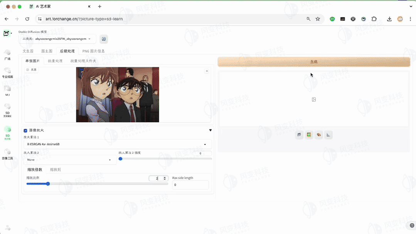Screen dimensions: 416x234
Task: Switch to the 缩放到 tab
Action: pos(56,170)
